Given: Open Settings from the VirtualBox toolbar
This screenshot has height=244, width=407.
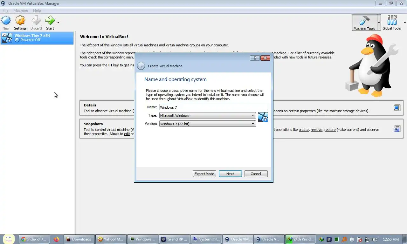Looking at the screenshot, I should click(x=20, y=23).
